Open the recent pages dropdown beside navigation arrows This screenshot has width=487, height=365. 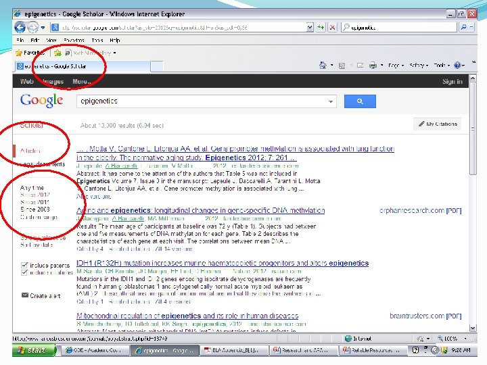(43, 28)
